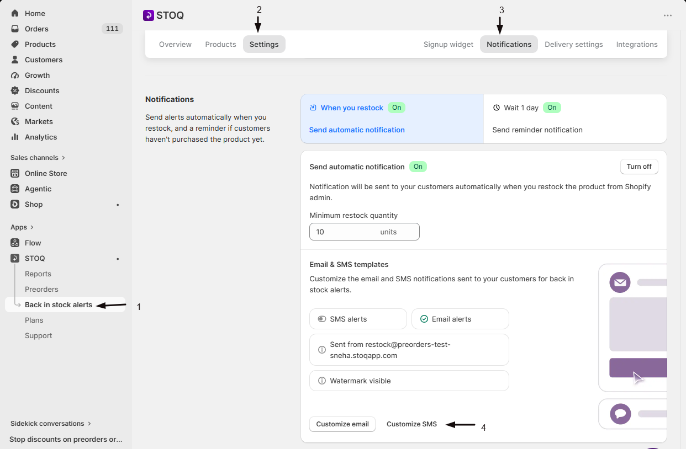Click the Discounts badge icon

tap(15, 90)
